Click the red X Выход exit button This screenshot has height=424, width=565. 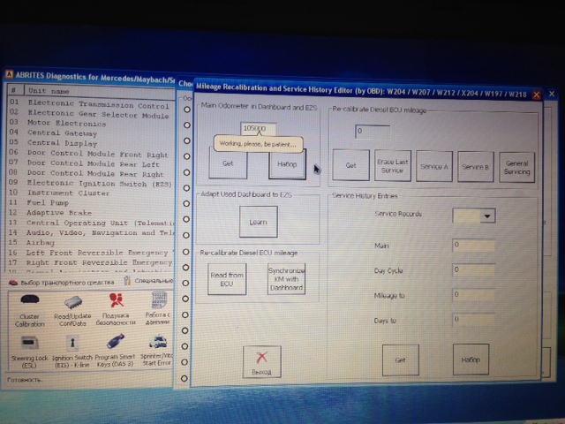pos(261,361)
